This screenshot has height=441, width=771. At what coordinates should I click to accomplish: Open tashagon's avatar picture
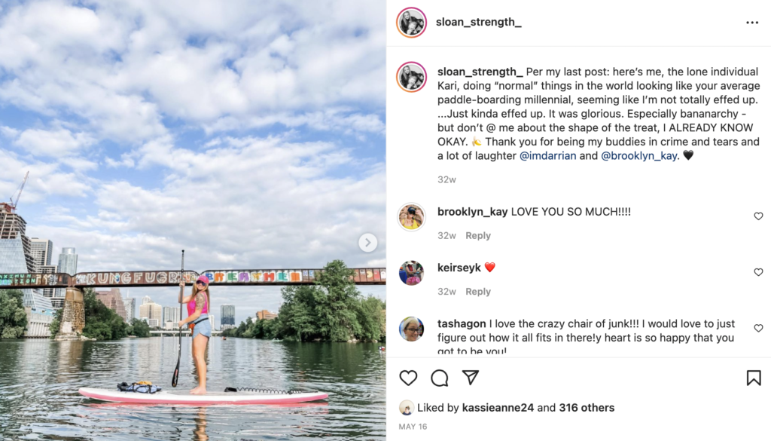(412, 329)
